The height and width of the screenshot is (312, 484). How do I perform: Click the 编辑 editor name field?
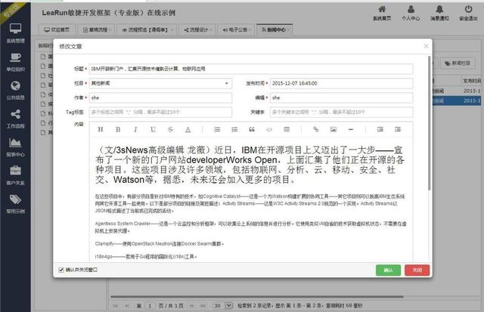click(x=341, y=97)
